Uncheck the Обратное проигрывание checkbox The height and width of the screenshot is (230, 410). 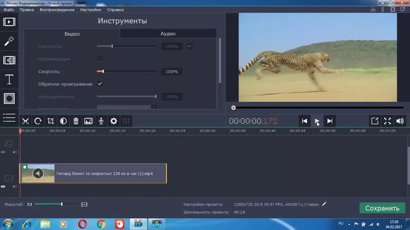coord(100,84)
